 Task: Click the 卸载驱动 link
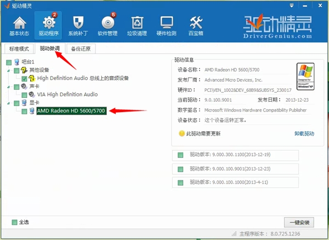click(x=304, y=133)
